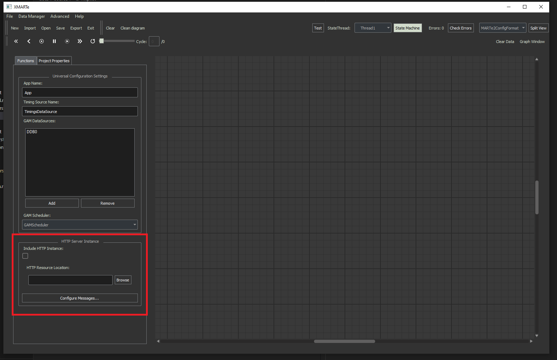This screenshot has width=557, height=360.
Task: Pause playback with the pause icon
Action: point(54,41)
